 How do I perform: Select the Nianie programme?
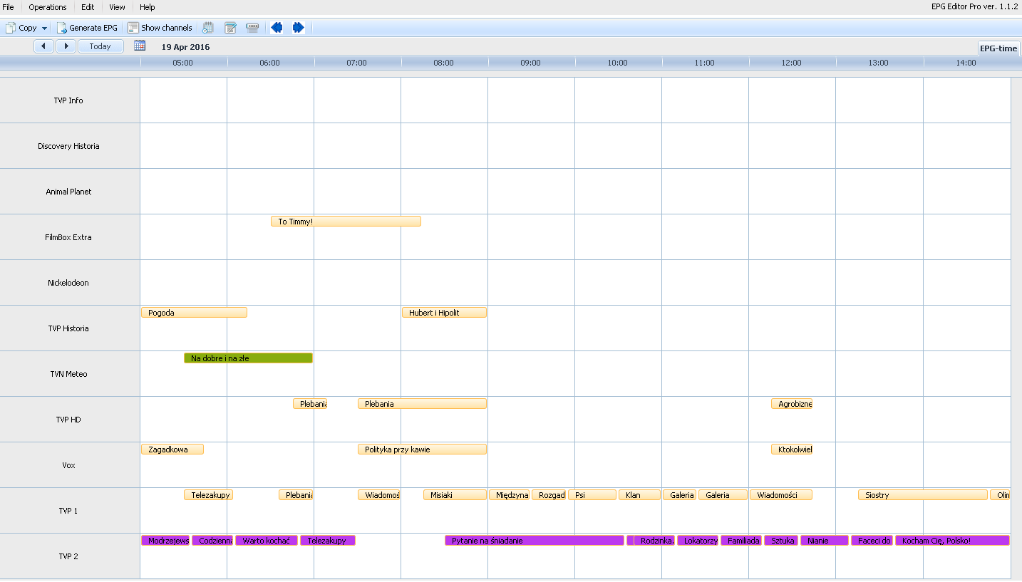click(x=825, y=541)
